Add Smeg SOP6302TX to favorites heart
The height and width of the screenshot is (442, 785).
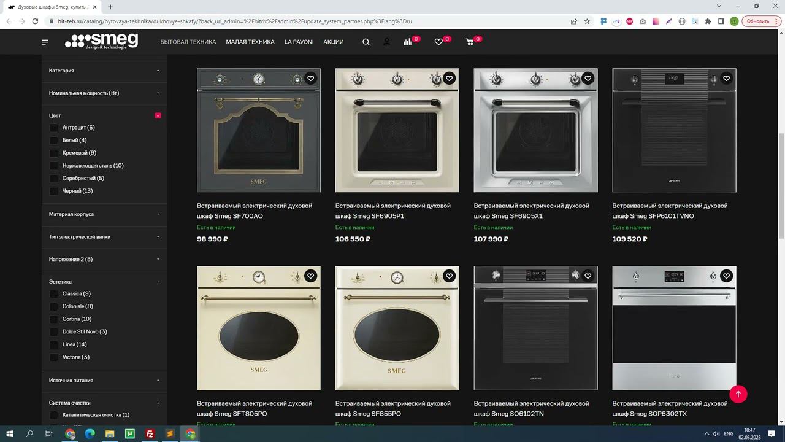coord(727,276)
